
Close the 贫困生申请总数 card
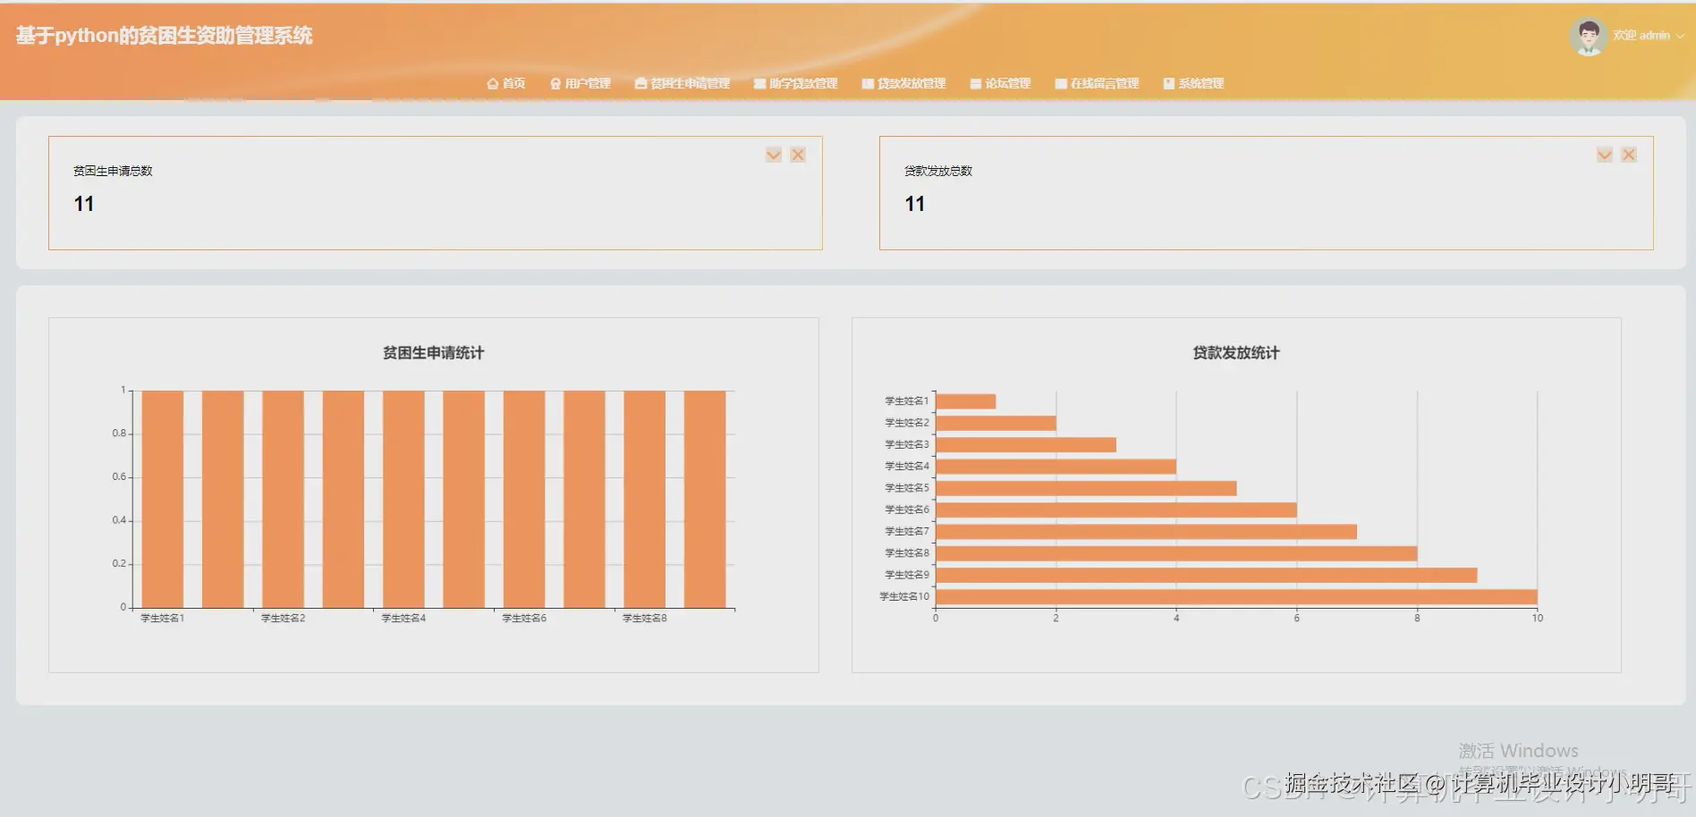[798, 155]
